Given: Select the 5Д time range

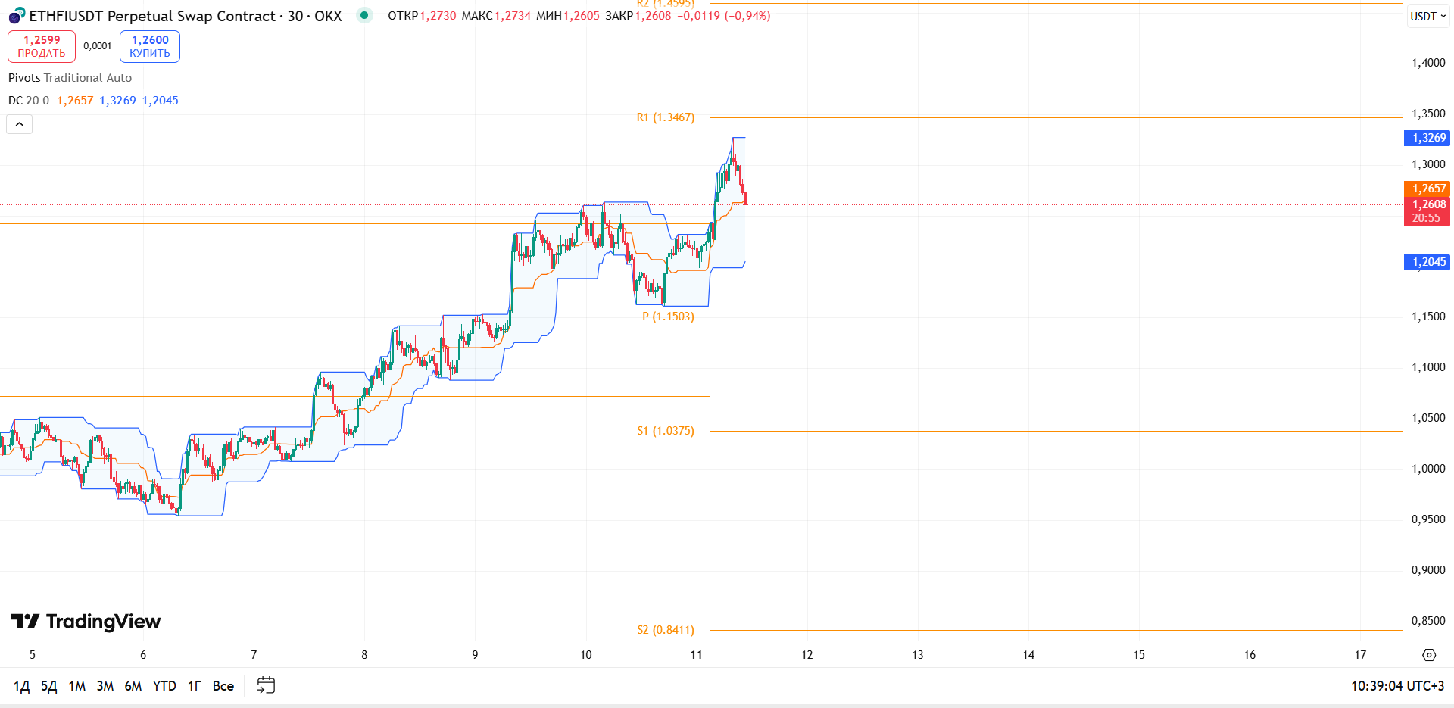Looking at the screenshot, I should 48,686.
